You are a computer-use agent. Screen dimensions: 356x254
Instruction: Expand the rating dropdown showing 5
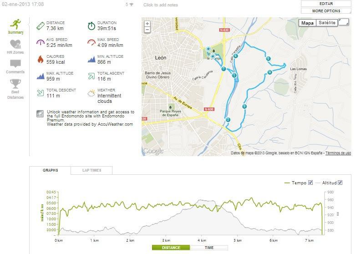tap(130, 5)
